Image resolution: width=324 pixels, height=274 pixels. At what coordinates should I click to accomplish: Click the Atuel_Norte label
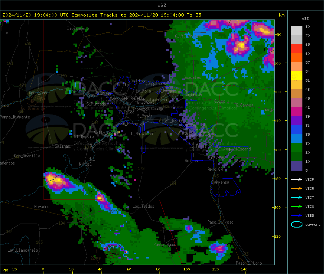tap(171, 121)
